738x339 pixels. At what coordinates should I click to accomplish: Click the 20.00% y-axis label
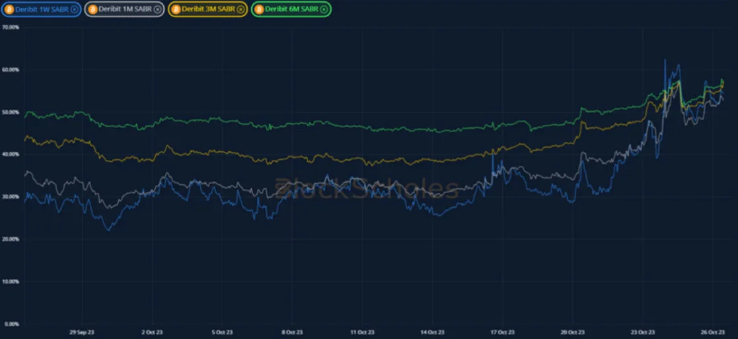(11, 239)
